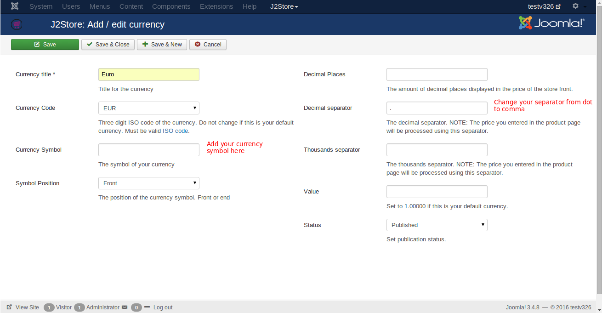This screenshot has width=602, height=313.
Task: Click the View Site external-link icon
Action: click(x=9, y=307)
